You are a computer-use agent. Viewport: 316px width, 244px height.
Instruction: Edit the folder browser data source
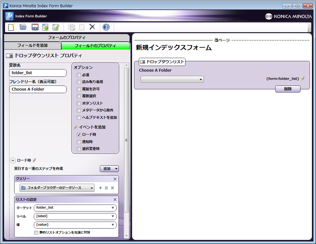click(106, 188)
